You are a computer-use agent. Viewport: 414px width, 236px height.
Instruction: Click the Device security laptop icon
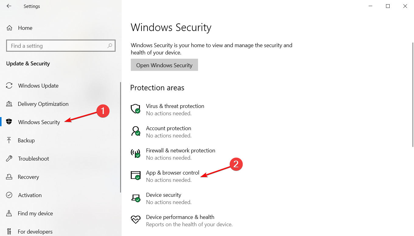click(x=135, y=198)
